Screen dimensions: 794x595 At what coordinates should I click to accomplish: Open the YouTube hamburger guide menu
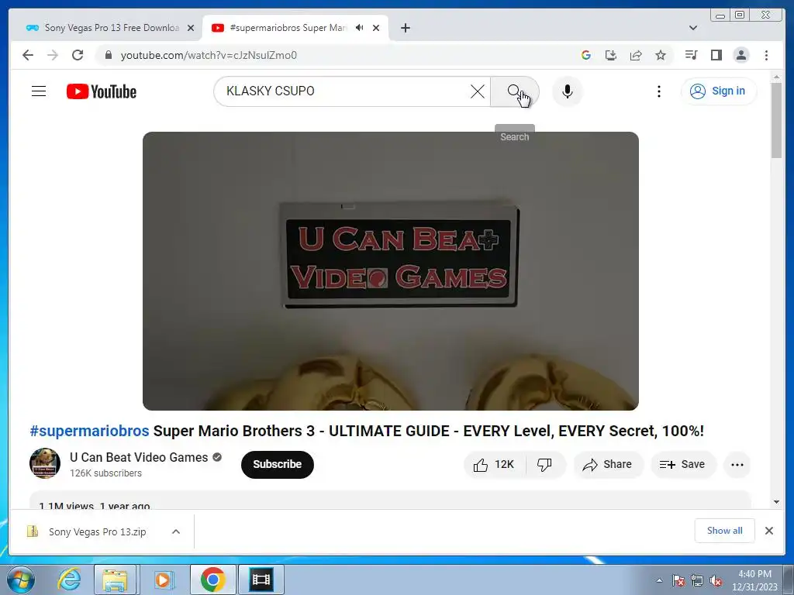39,91
